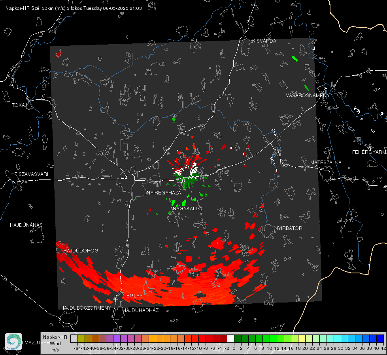This screenshot has height=355, width=387.
Task: Click the swirl logo icon at bottom left
Action: click(13, 342)
